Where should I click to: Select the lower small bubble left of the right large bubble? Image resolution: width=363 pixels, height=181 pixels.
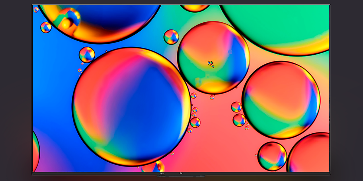(x=239, y=120)
